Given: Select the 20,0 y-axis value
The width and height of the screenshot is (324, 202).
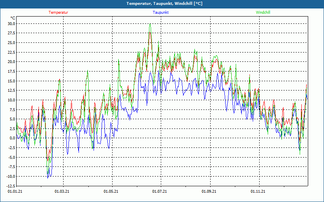Looking at the screenshot, I should [x=11, y=62].
